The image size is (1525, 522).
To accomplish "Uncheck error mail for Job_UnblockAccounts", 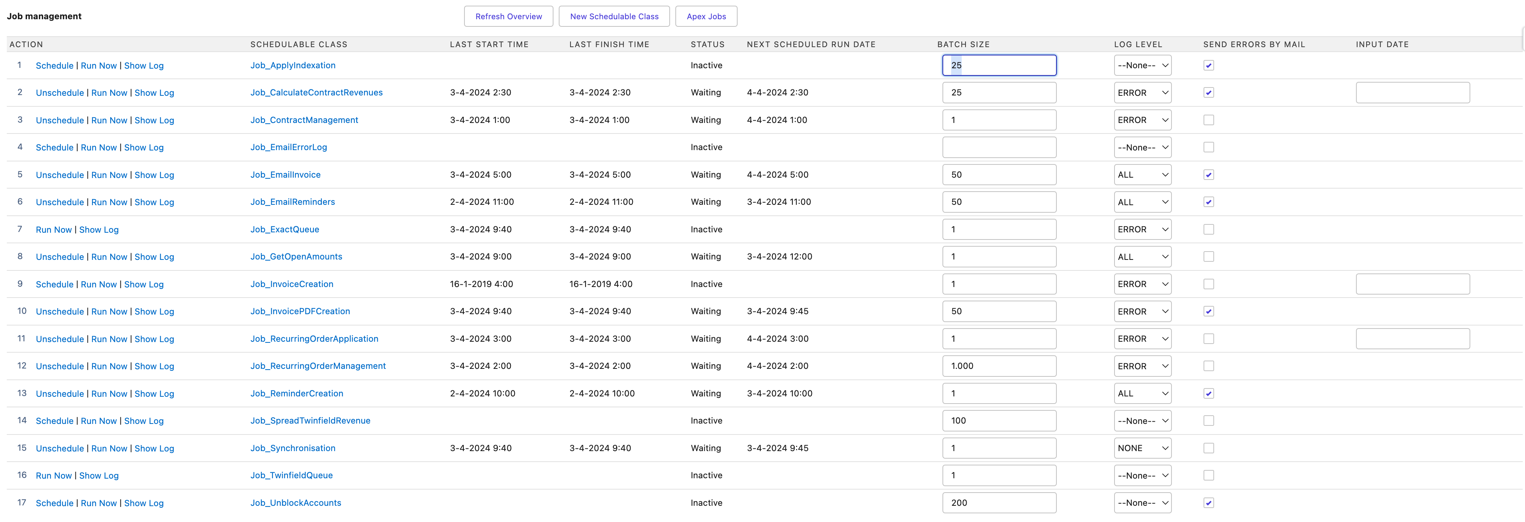I will [1208, 503].
